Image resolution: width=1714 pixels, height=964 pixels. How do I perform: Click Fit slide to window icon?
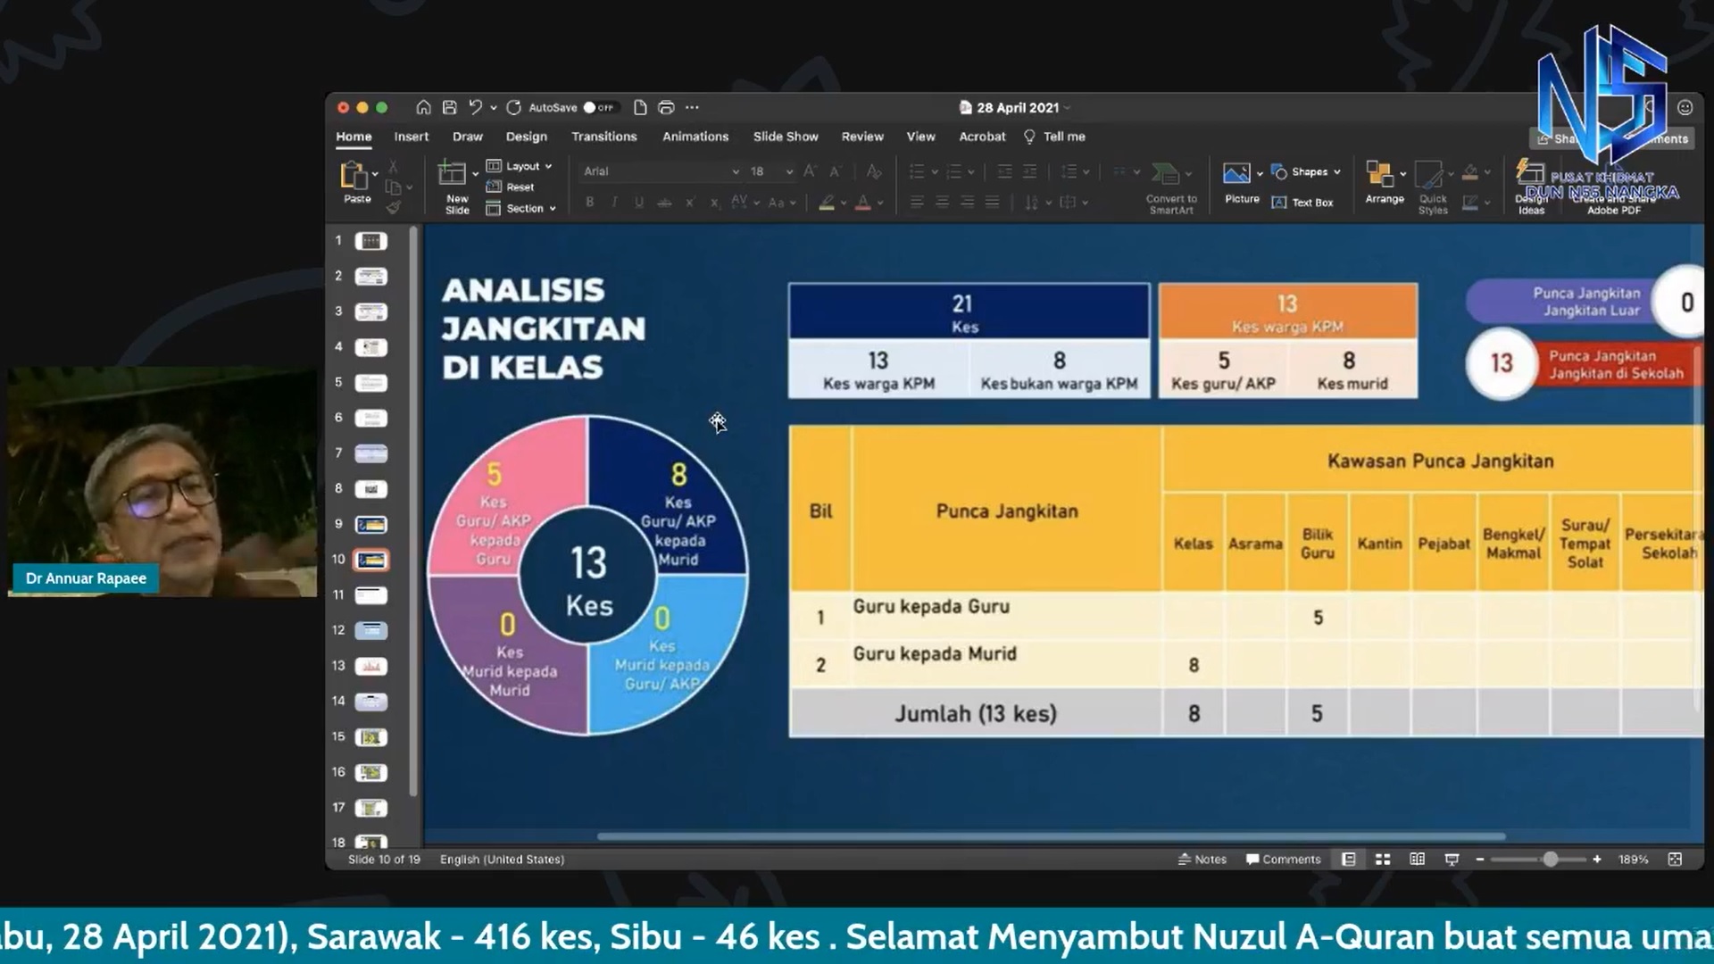click(1675, 860)
